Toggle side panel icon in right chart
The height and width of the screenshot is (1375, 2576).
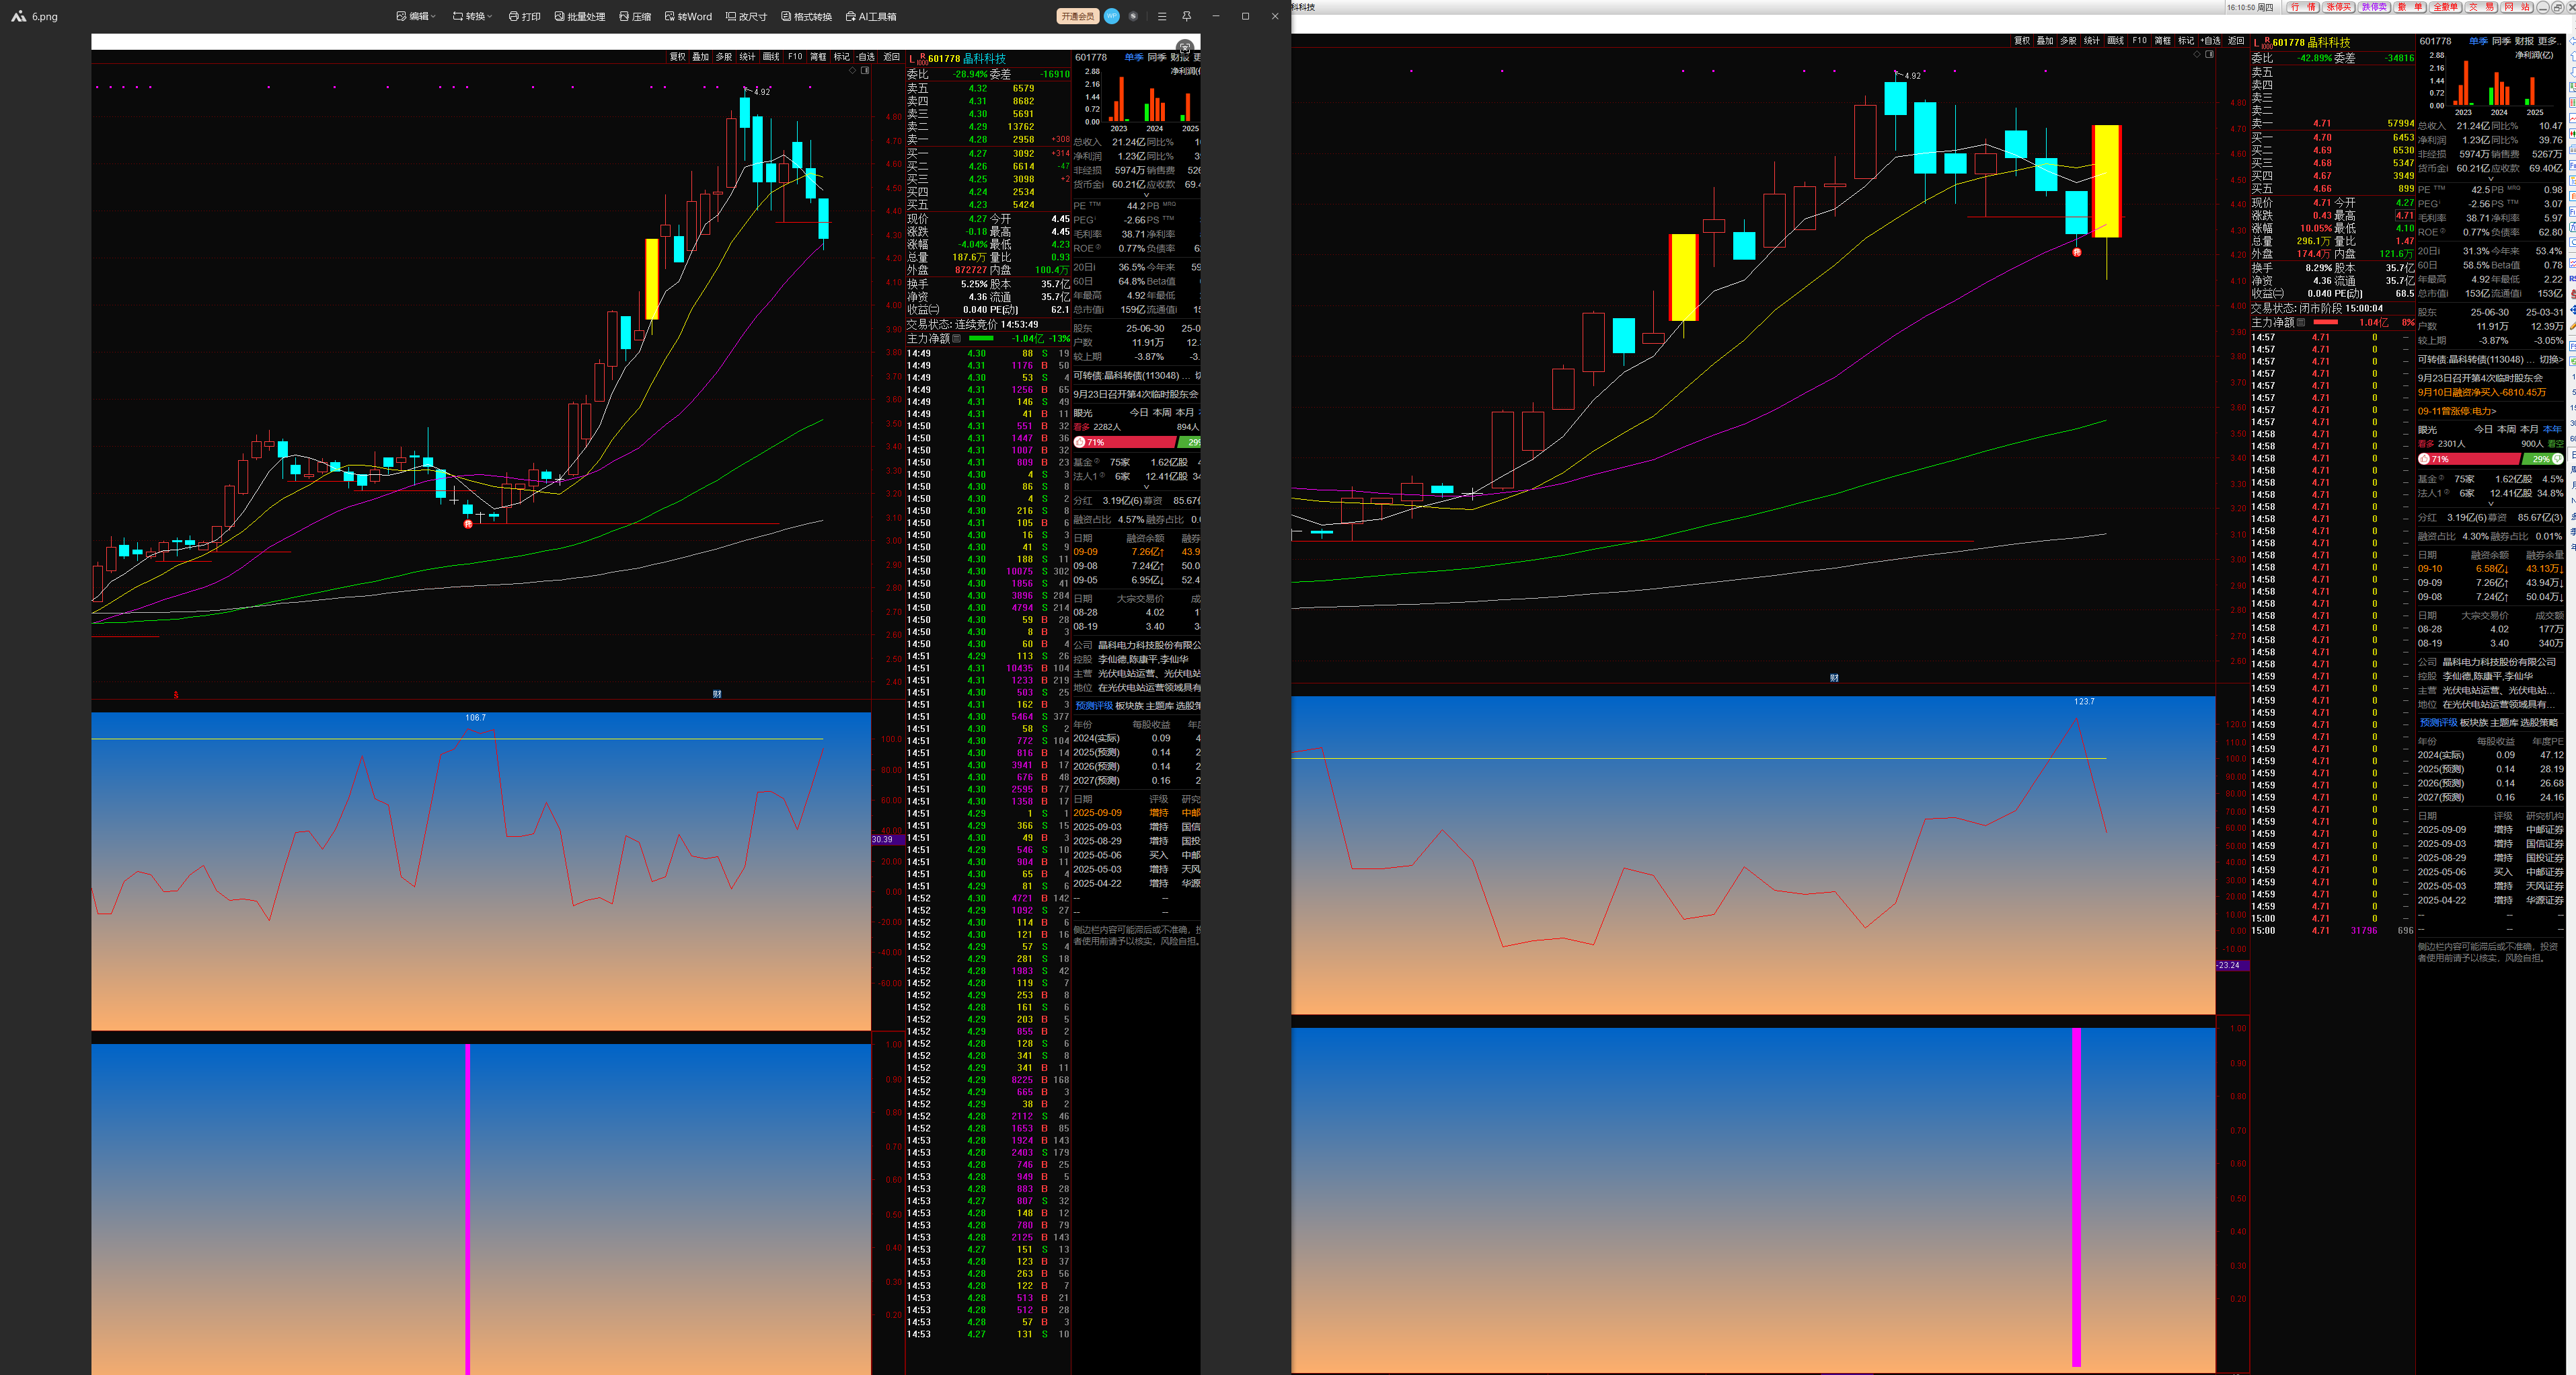(x=2209, y=55)
